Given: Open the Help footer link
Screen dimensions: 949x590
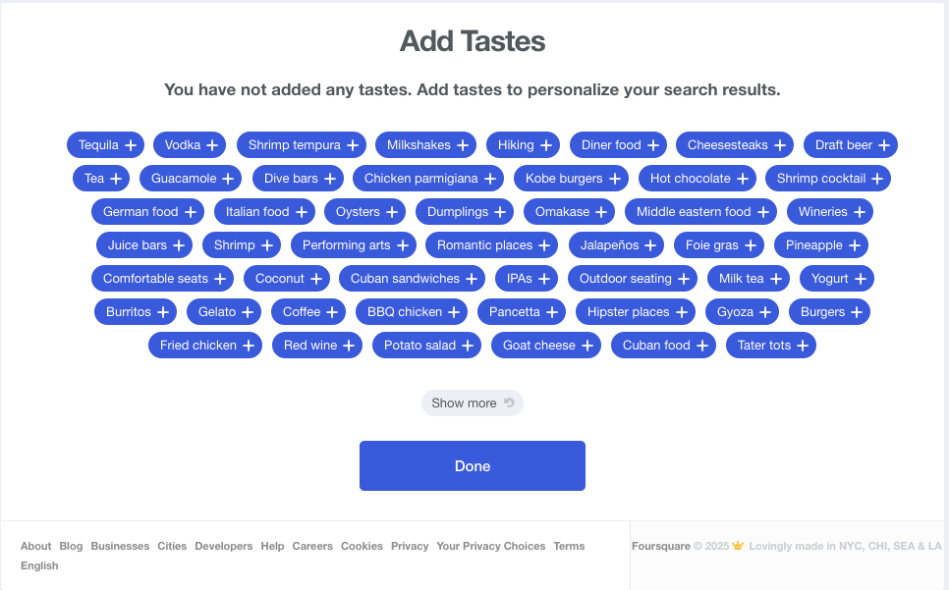Looking at the screenshot, I should (272, 546).
